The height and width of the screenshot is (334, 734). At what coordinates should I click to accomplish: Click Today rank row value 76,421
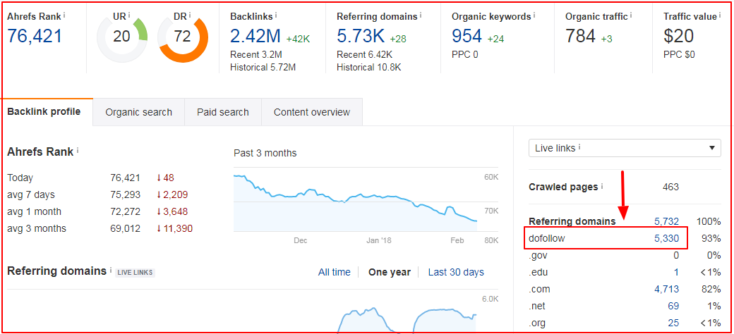pyautogui.click(x=125, y=178)
